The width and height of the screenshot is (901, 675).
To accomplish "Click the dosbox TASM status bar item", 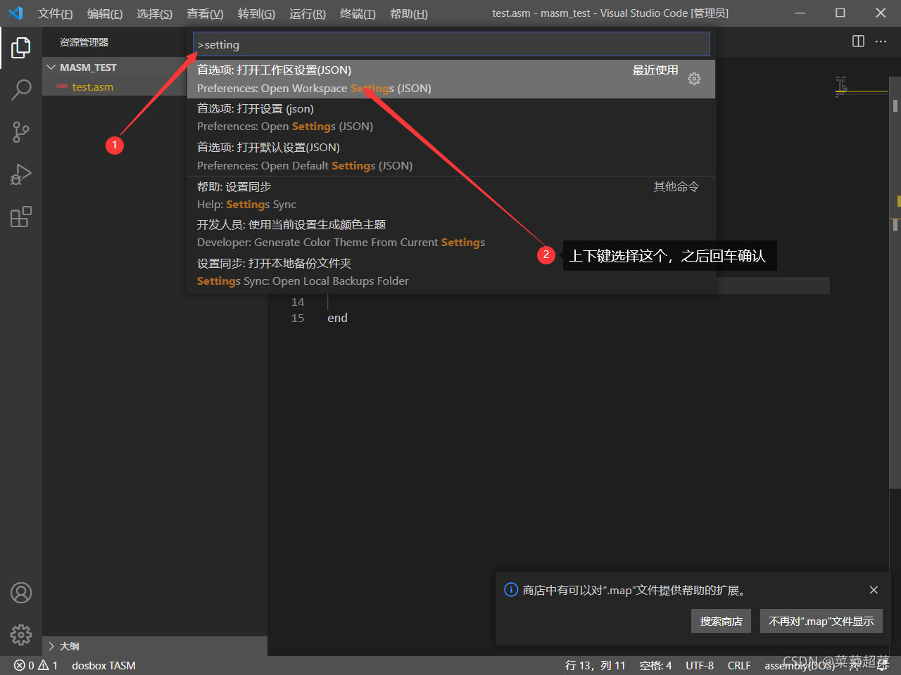I will point(103,665).
